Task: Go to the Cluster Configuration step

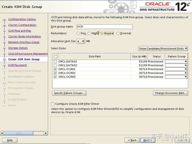Action: tap(22, 25)
